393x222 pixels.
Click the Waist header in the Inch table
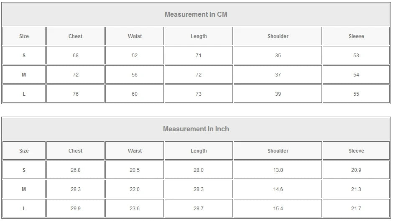135,151
